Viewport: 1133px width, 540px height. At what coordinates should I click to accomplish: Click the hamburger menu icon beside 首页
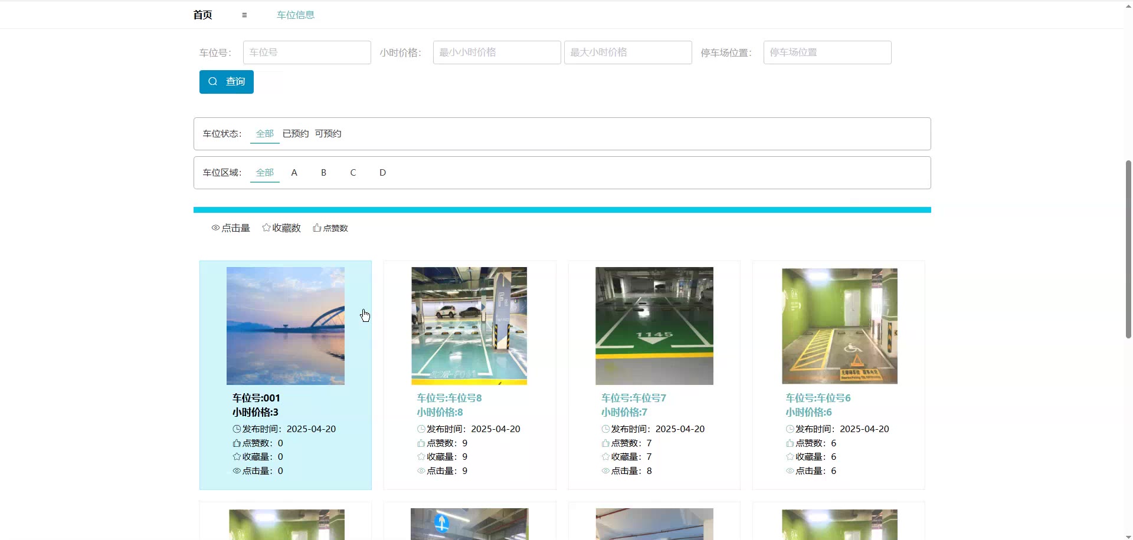tap(244, 15)
